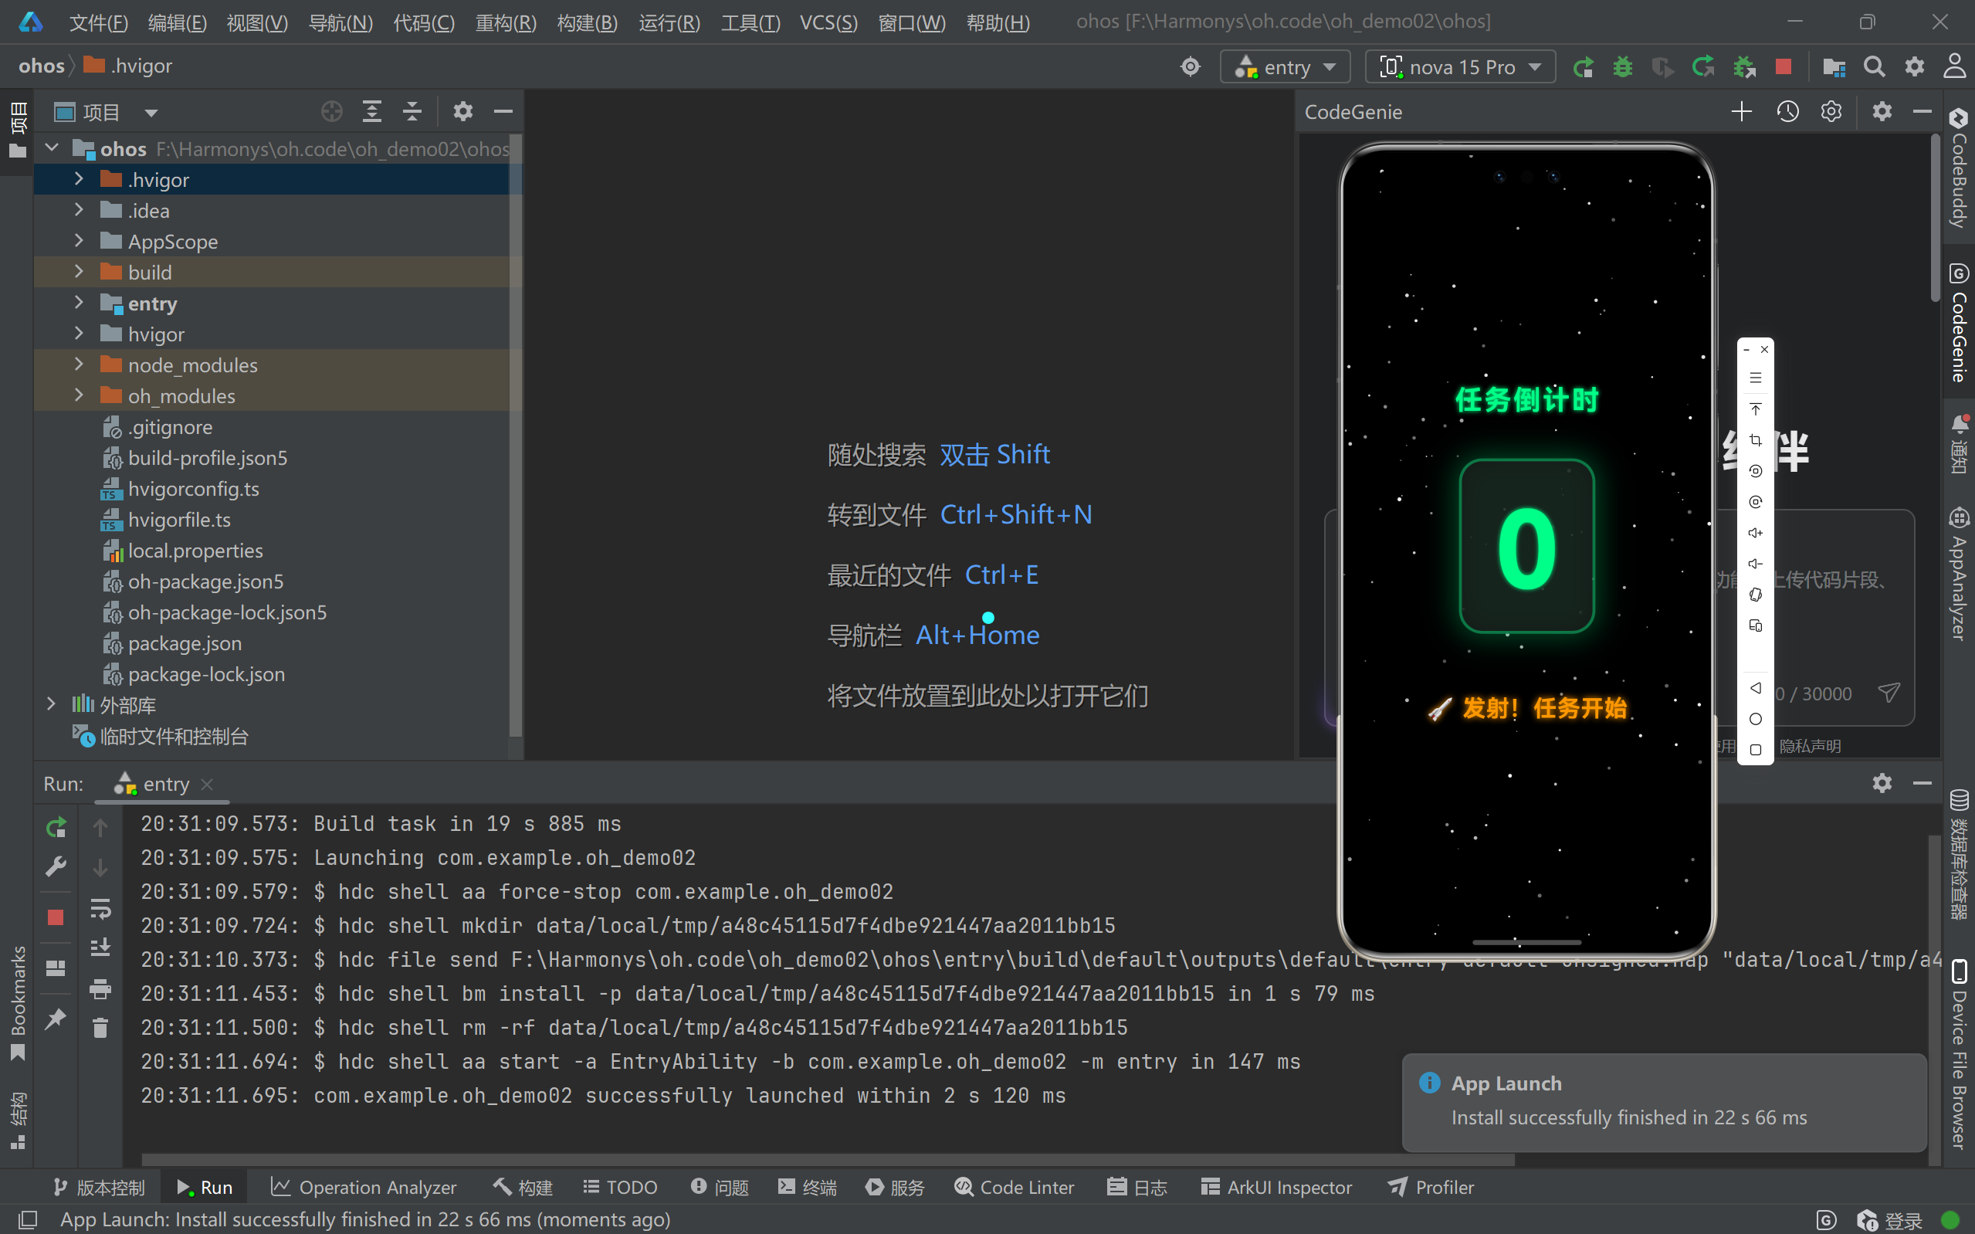Image resolution: width=1975 pixels, height=1234 pixels.
Task: Open the 隐私声明 privacy link
Action: coord(1810,746)
